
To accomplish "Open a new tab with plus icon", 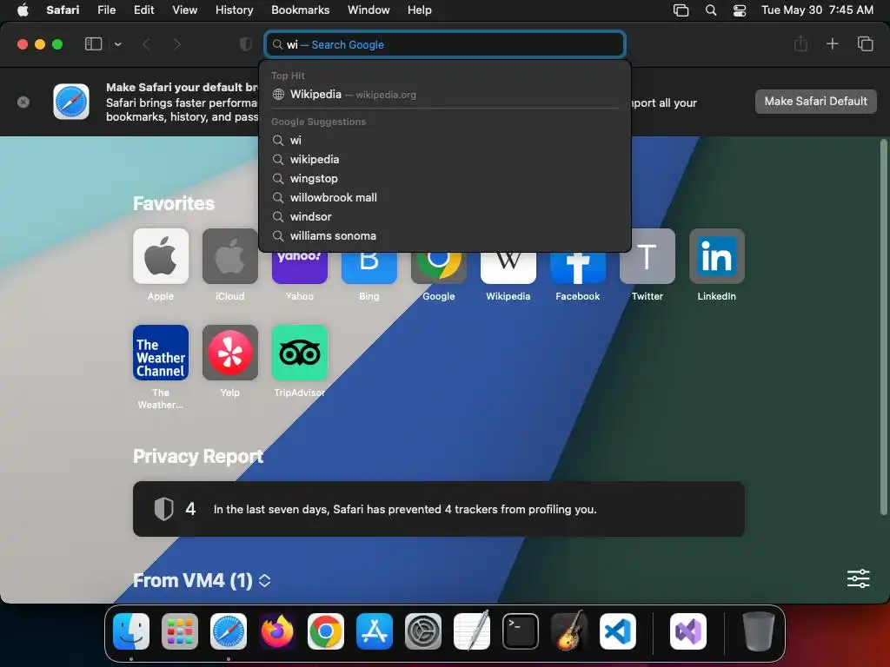I will [x=832, y=43].
